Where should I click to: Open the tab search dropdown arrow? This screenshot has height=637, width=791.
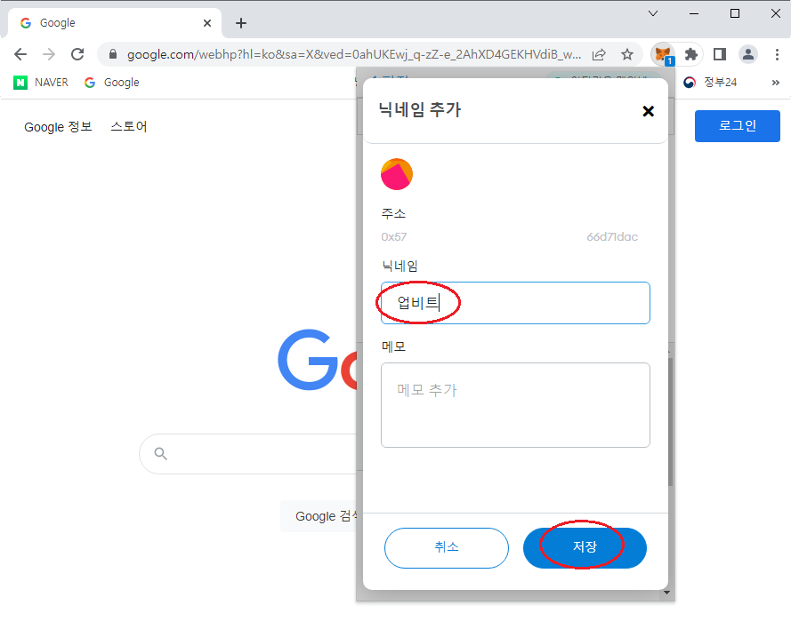pyautogui.click(x=653, y=13)
